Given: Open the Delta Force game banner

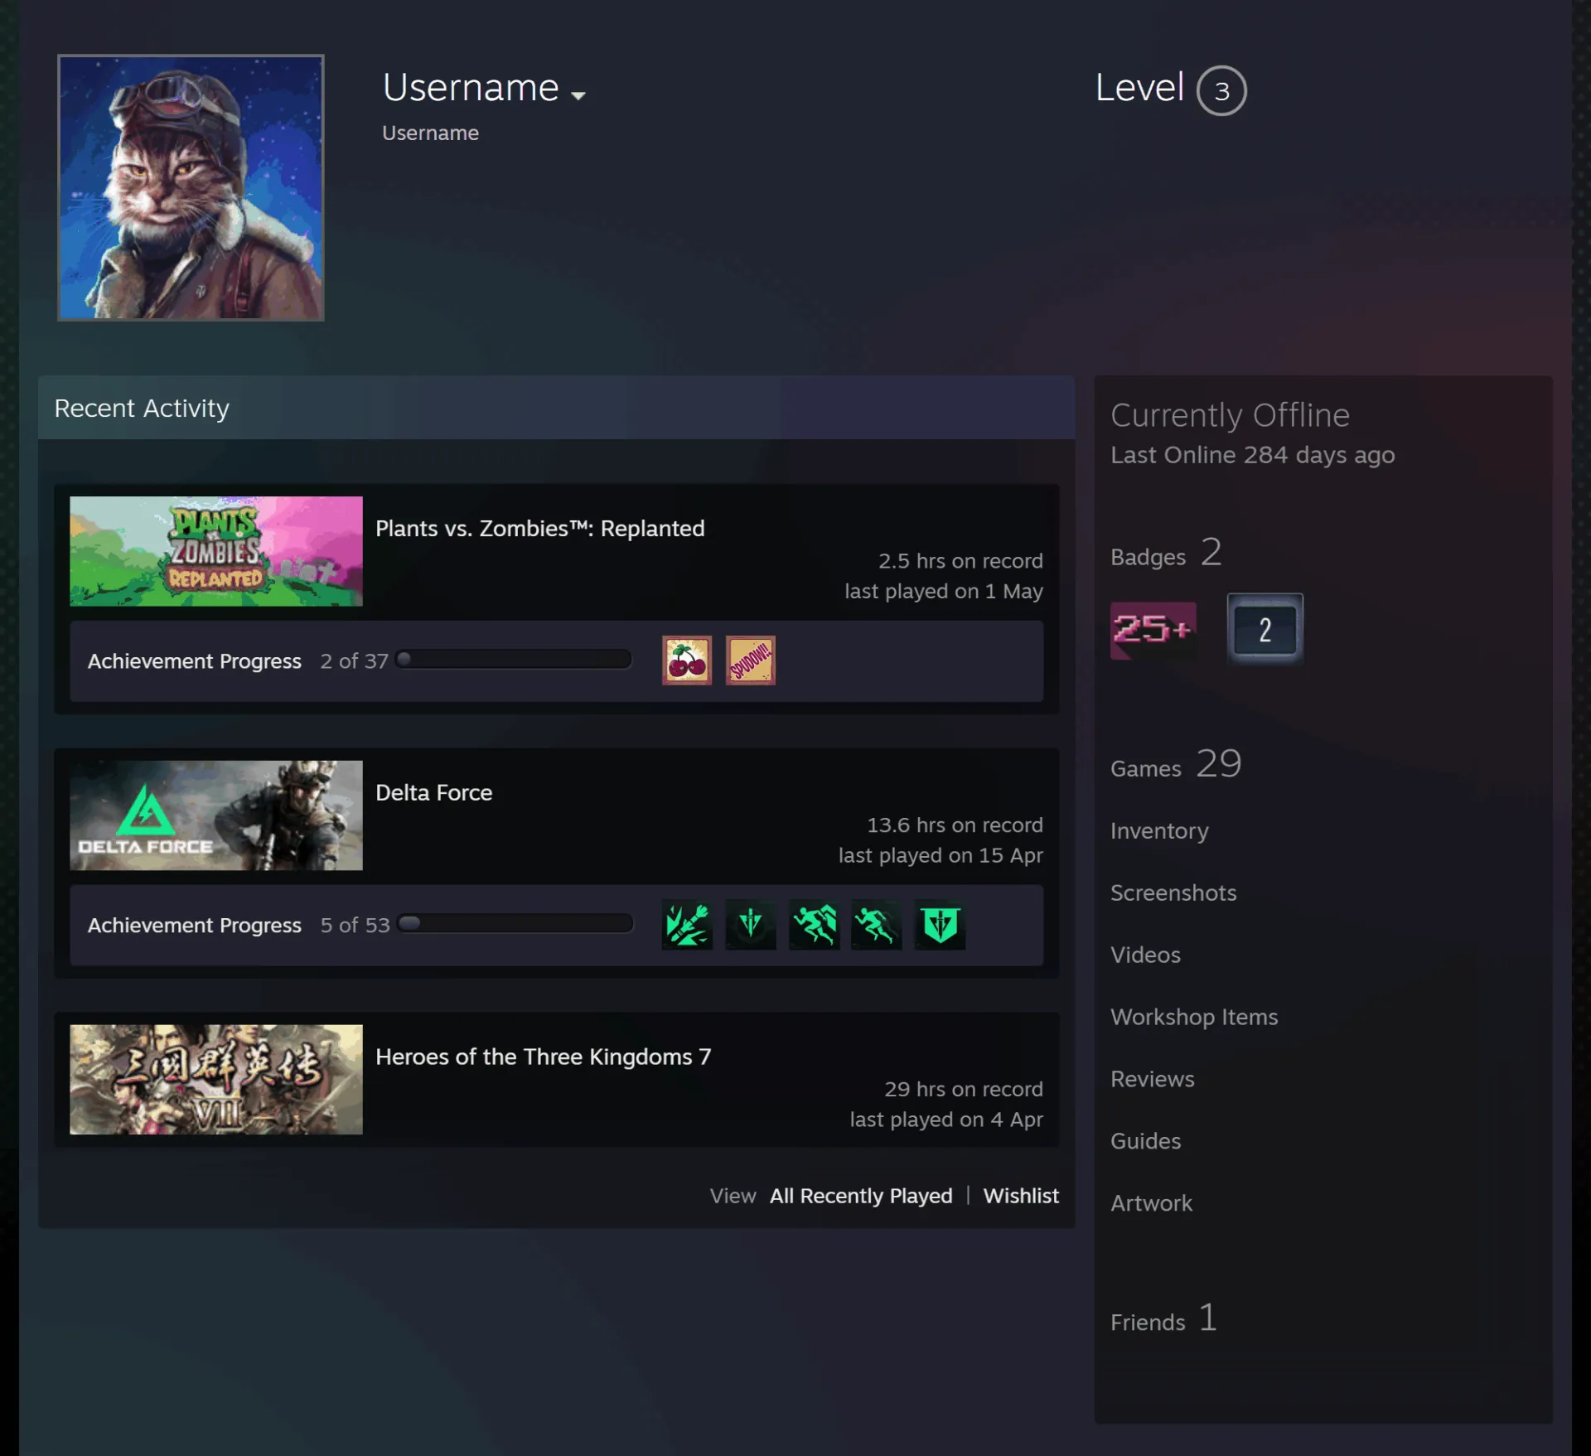Looking at the screenshot, I should pyautogui.click(x=216, y=815).
